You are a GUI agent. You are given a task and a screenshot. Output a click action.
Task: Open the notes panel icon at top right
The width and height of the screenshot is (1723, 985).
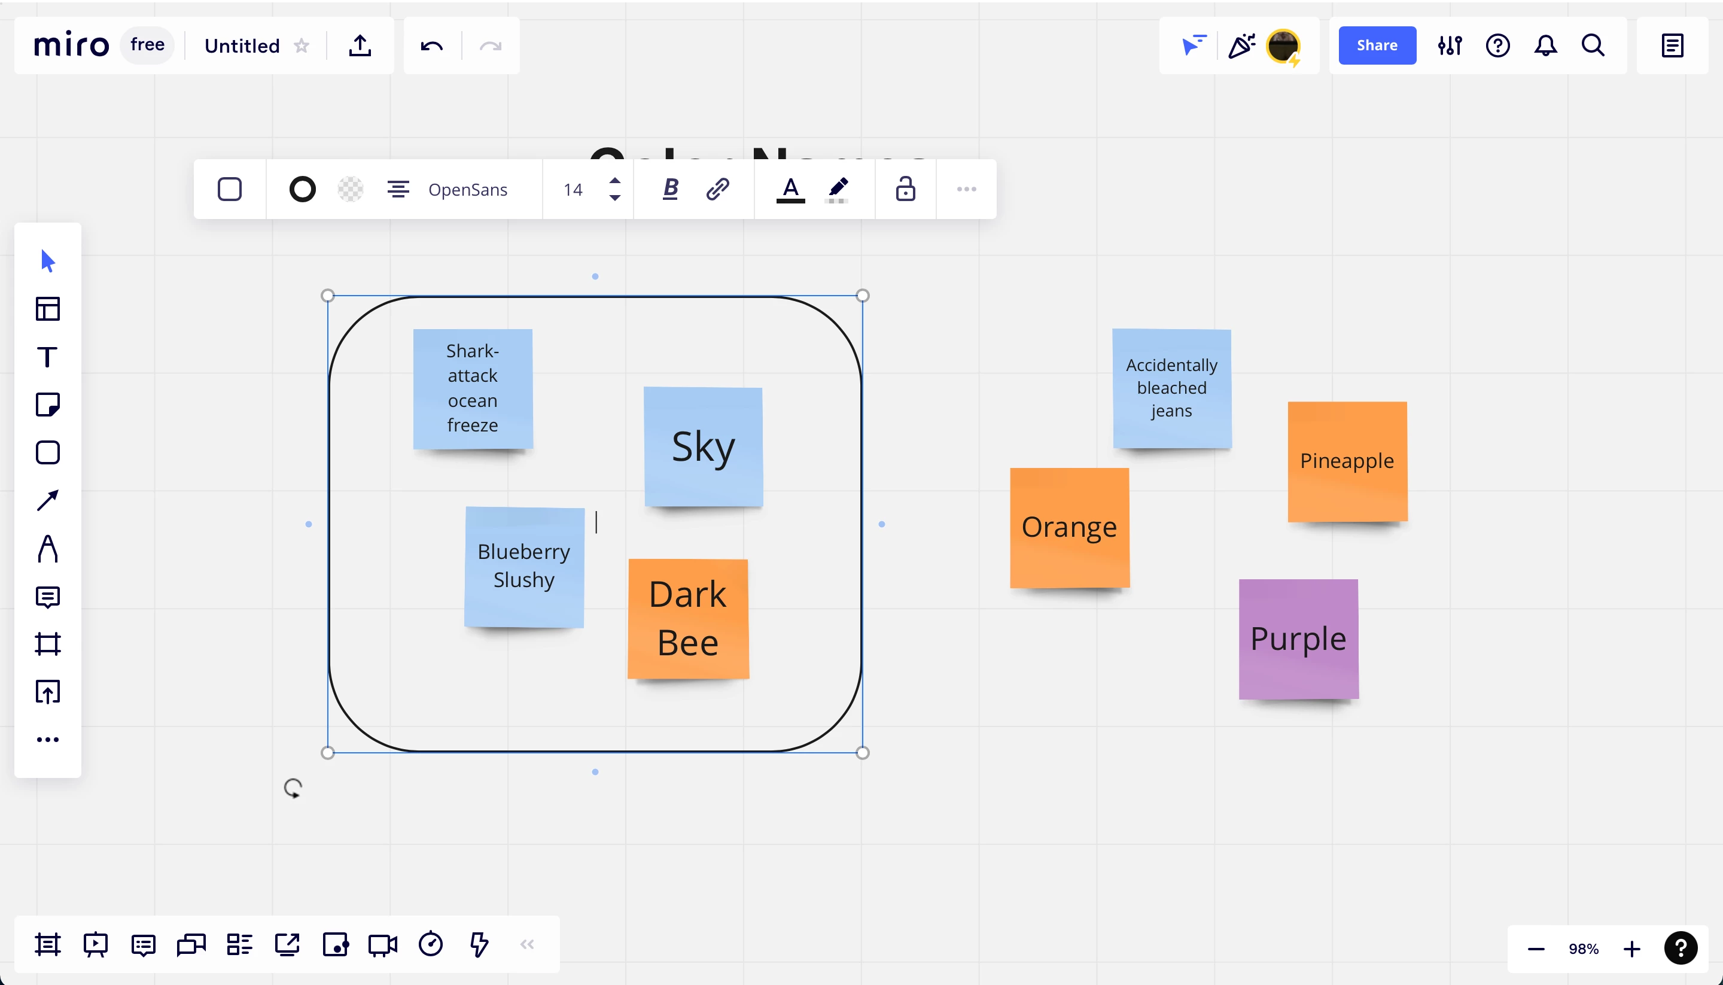pyautogui.click(x=1672, y=45)
